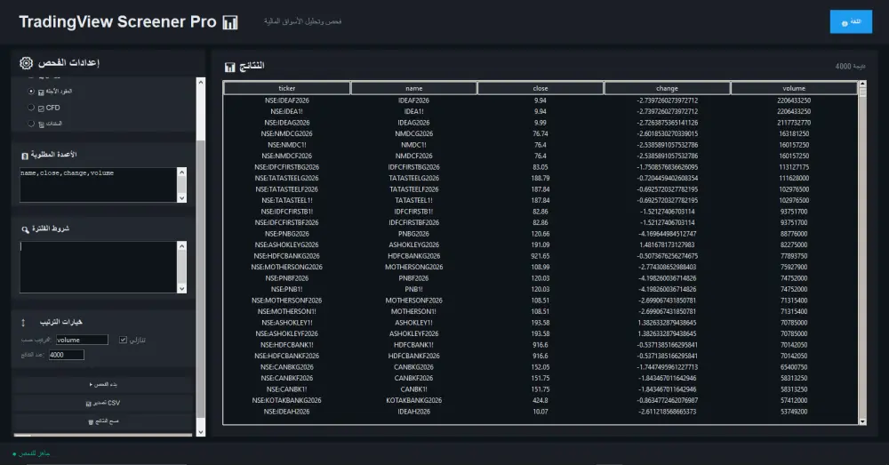This screenshot has height=465, width=889.
Task: Click the filter conditions box scroll-down arrow
Action: point(181,289)
